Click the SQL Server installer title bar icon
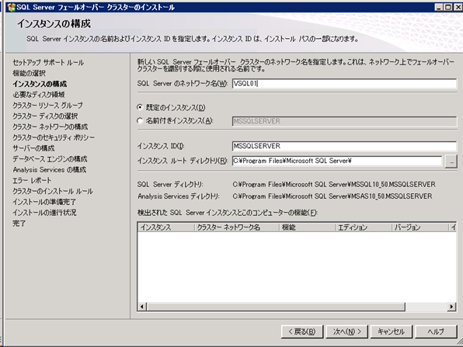Image resolution: width=463 pixels, height=347 pixels. click(11, 7)
